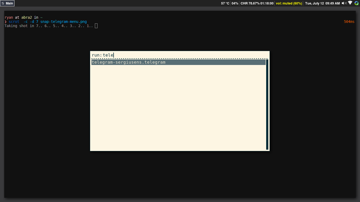Image resolution: width=360 pixels, height=202 pixels.
Task: Click the muted speaker tray icon
Action: point(344,3)
